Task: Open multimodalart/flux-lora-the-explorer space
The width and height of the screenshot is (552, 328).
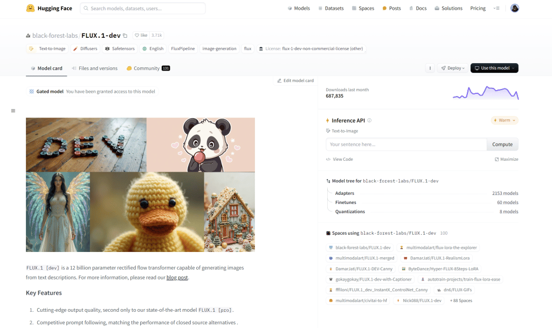Action: tap(438, 248)
